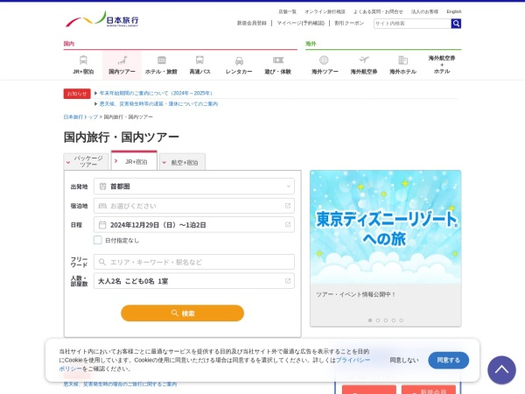Open 海外航空券+ホテル menu item
Screen dimensions: 525x394
tap(442, 65)
